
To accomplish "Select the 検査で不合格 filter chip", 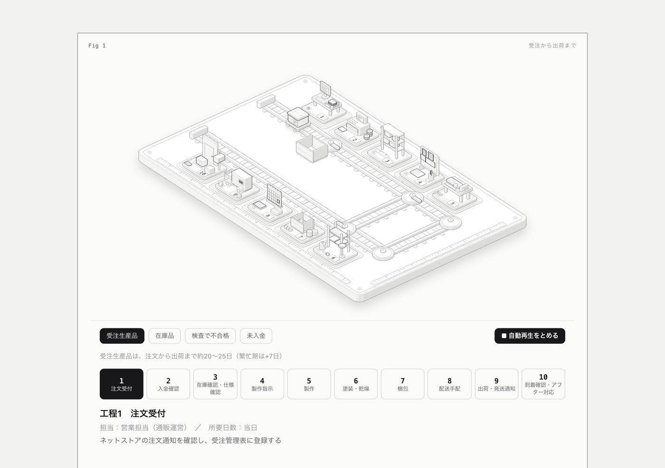I will click(x=210, y=336).
